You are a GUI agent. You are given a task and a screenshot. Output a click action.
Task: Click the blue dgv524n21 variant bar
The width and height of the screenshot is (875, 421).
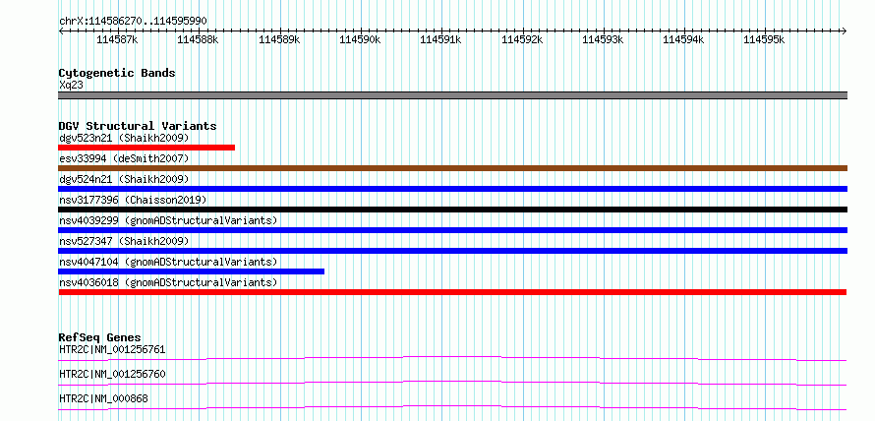click(452, 189)
